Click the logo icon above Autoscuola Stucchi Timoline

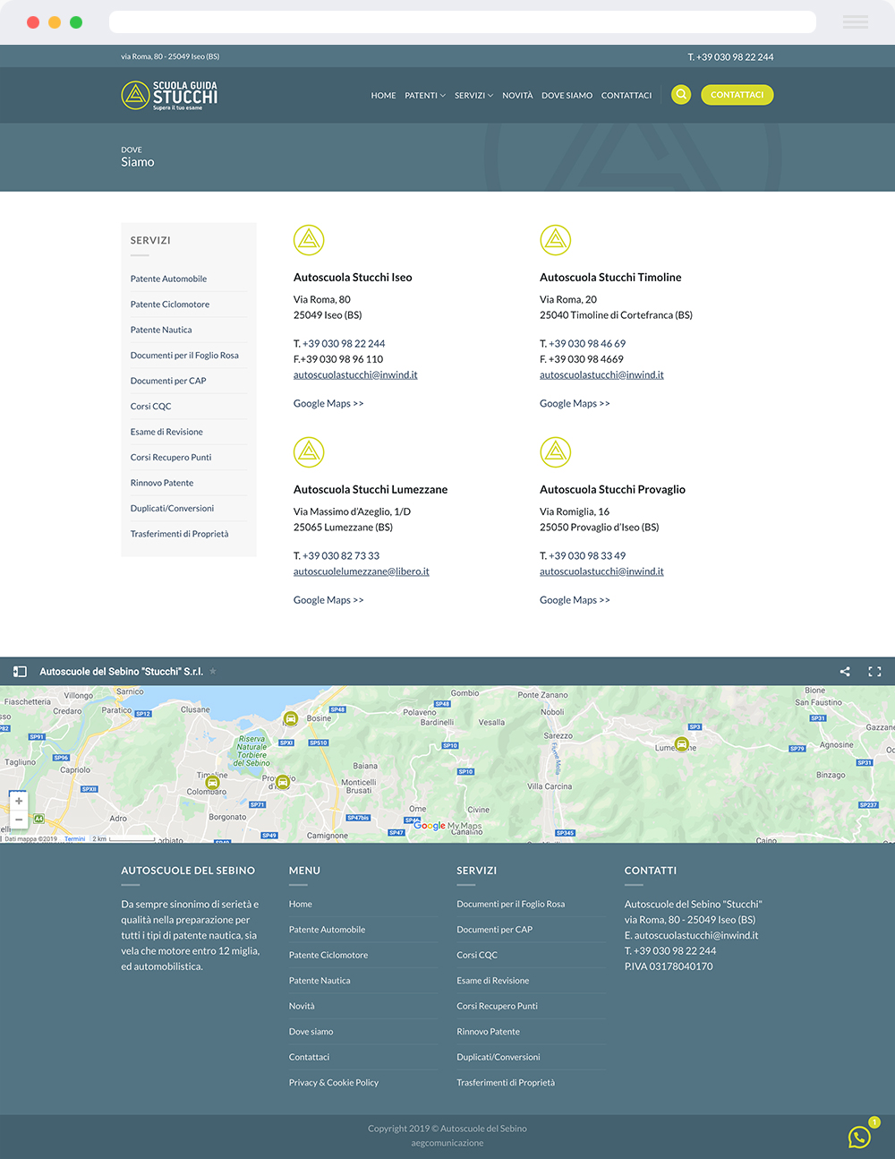pyautogui.click(x=555, y=240)
